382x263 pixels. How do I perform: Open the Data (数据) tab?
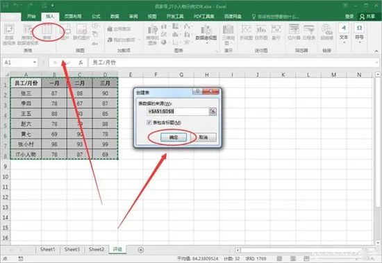tap(115, 17)
